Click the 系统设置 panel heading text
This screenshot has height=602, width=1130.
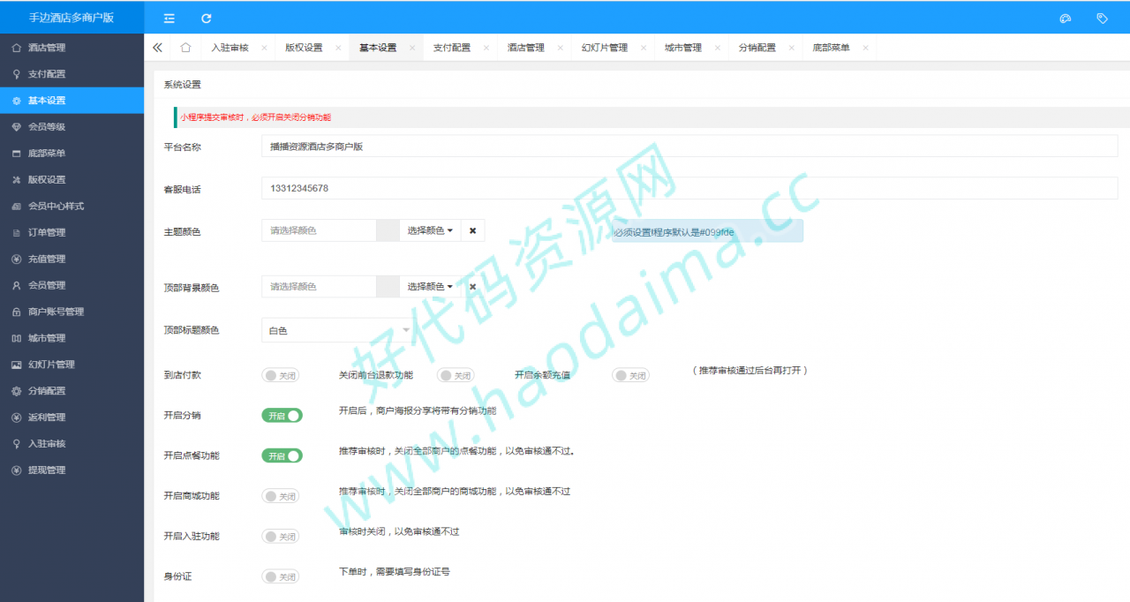(182, 85)
